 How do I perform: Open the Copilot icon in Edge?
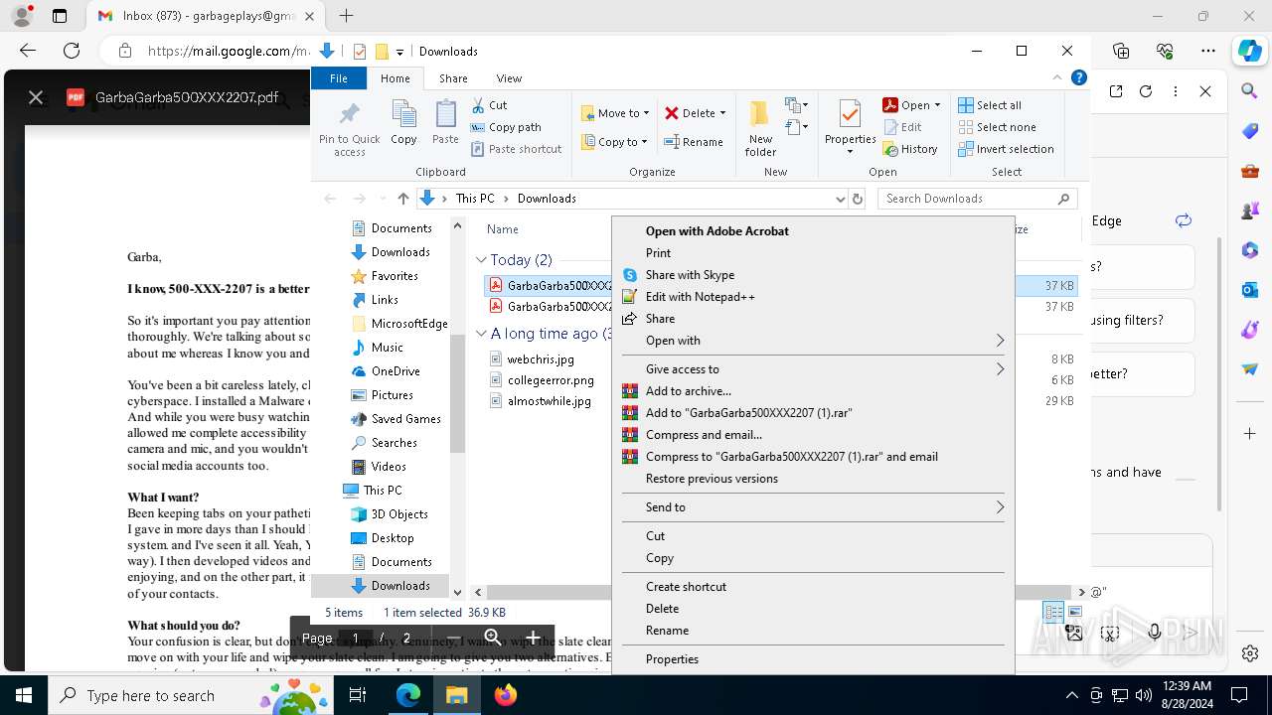[x=1249, y=51]
